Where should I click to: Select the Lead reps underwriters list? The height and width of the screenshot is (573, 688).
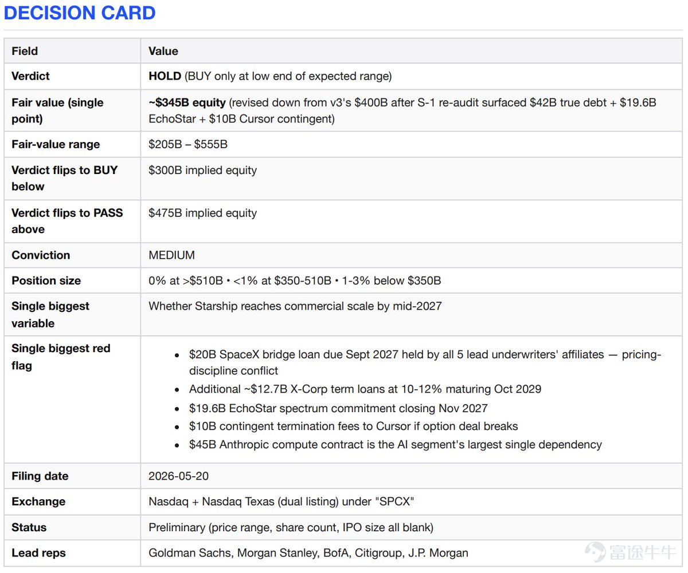tap(308, 553)
